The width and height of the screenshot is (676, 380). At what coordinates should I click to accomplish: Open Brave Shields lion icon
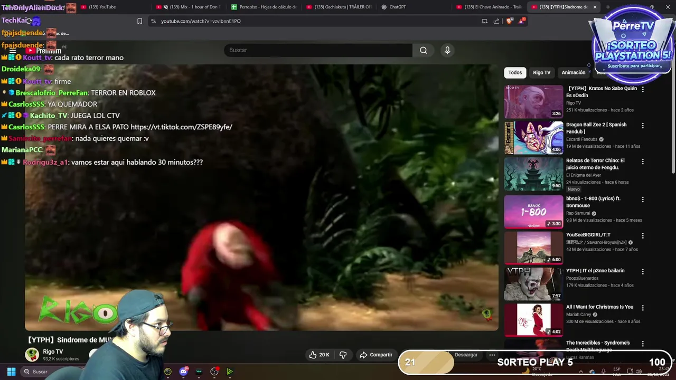click(x=509, y=21)
